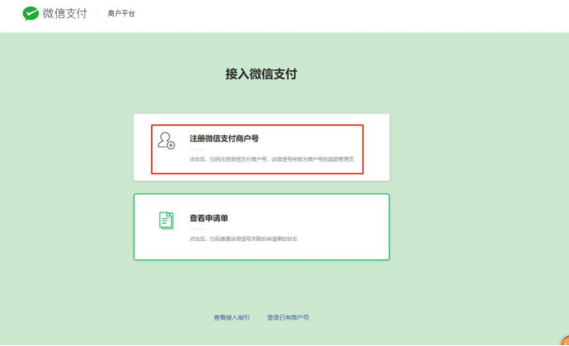Image resolution: width=569 pixels, height=346 pixels.
Task: Open the 查看接入指引 link
Action: coord(231,317)
